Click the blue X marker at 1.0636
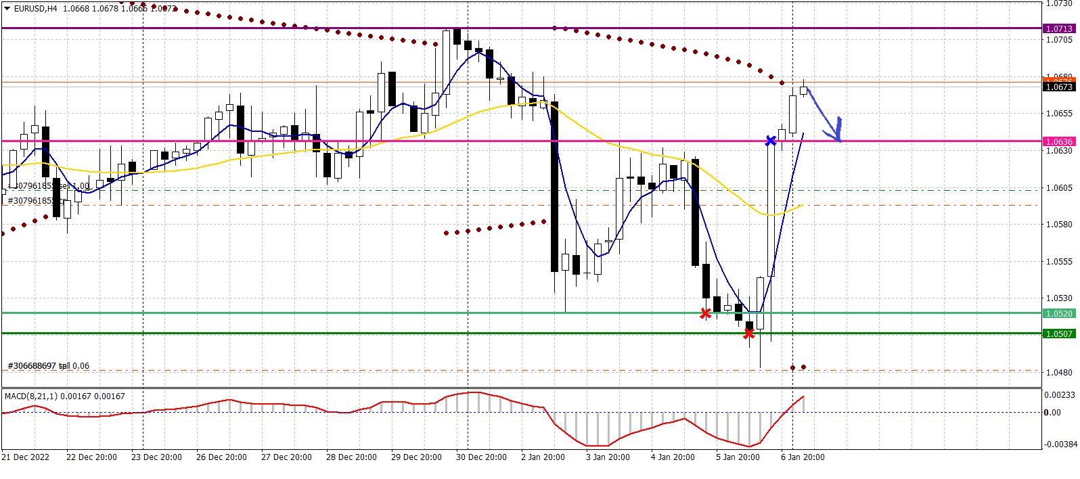 pos(771,141)
